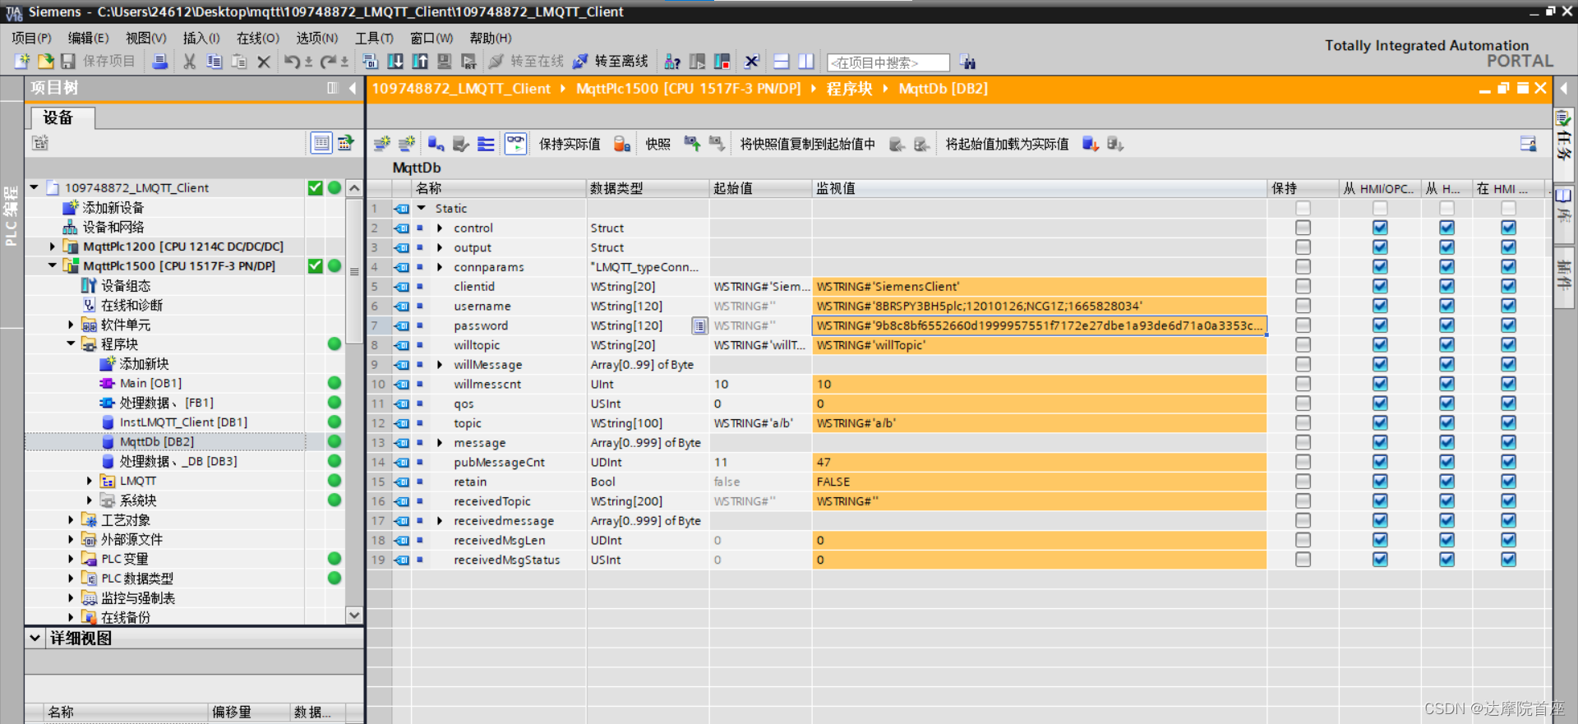1578x724 pixels.
Task: Click the redo arrow icon
Action: (328, 62)
